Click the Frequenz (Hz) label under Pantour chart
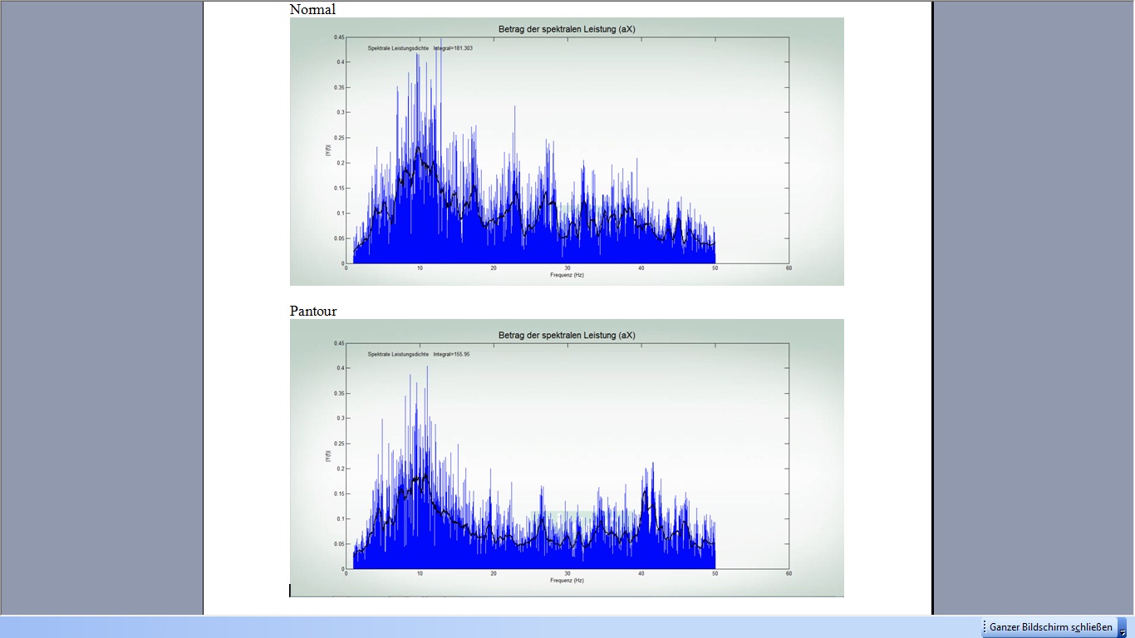The width and height of the screenshot is (1135, 638). pyautogui.click(x=567, y=581)
